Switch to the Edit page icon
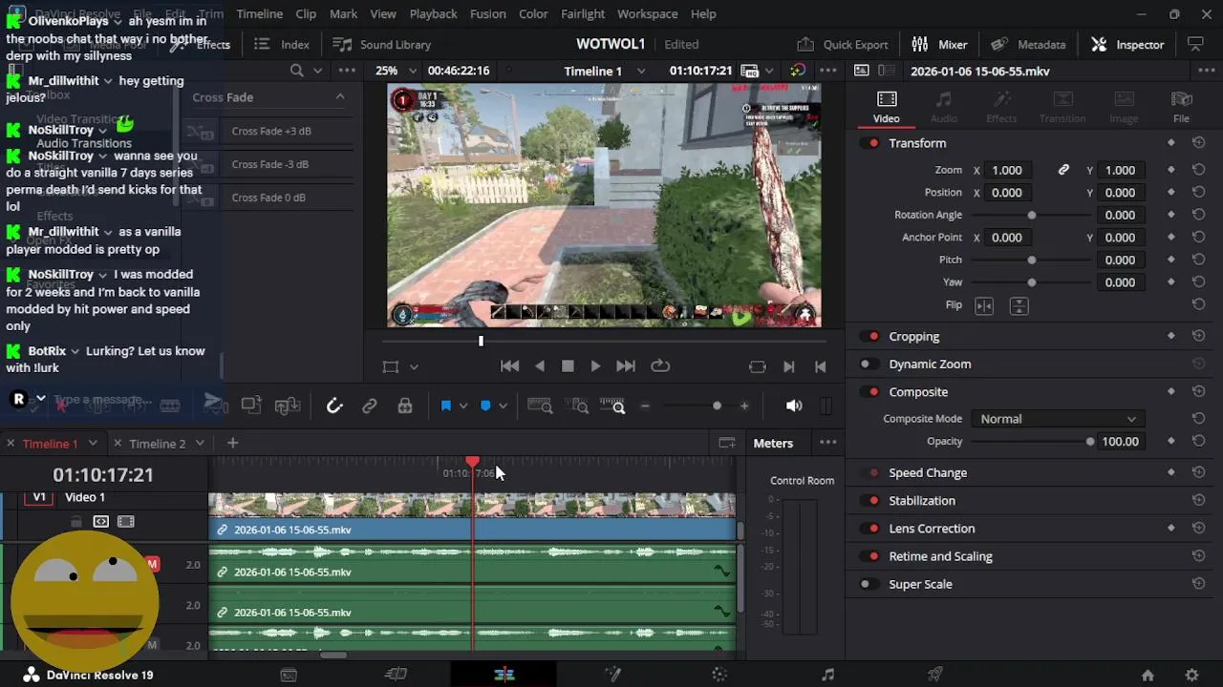 point(504,676)
